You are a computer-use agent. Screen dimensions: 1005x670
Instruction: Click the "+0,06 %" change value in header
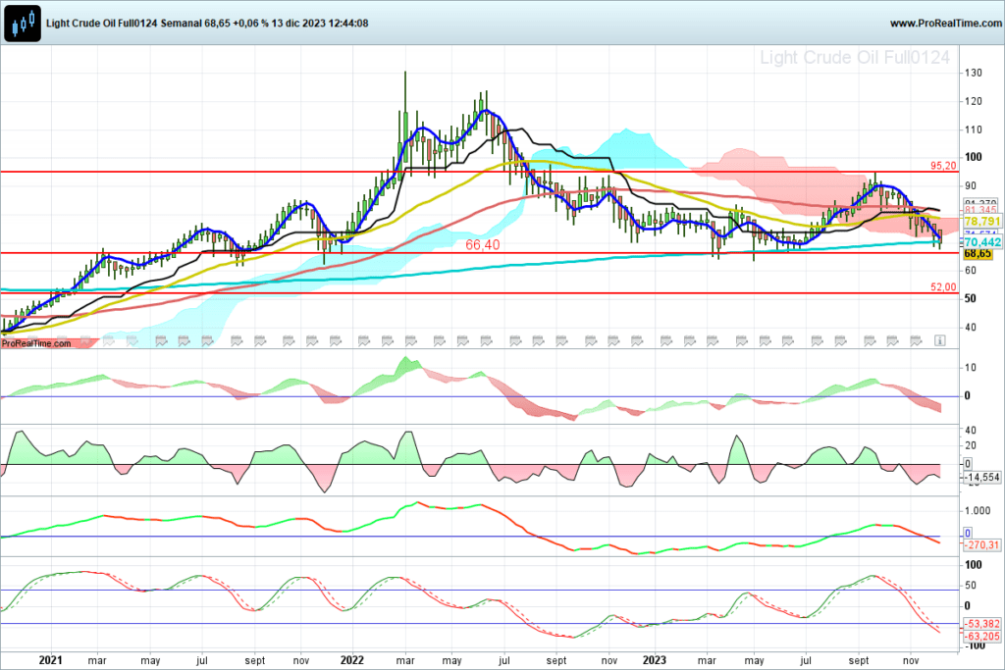(250, 24)
